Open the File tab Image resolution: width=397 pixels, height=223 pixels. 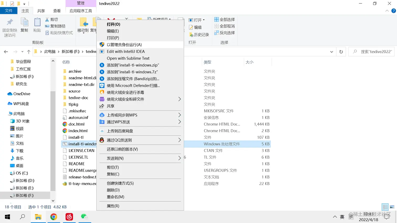(x=9, y=10)
